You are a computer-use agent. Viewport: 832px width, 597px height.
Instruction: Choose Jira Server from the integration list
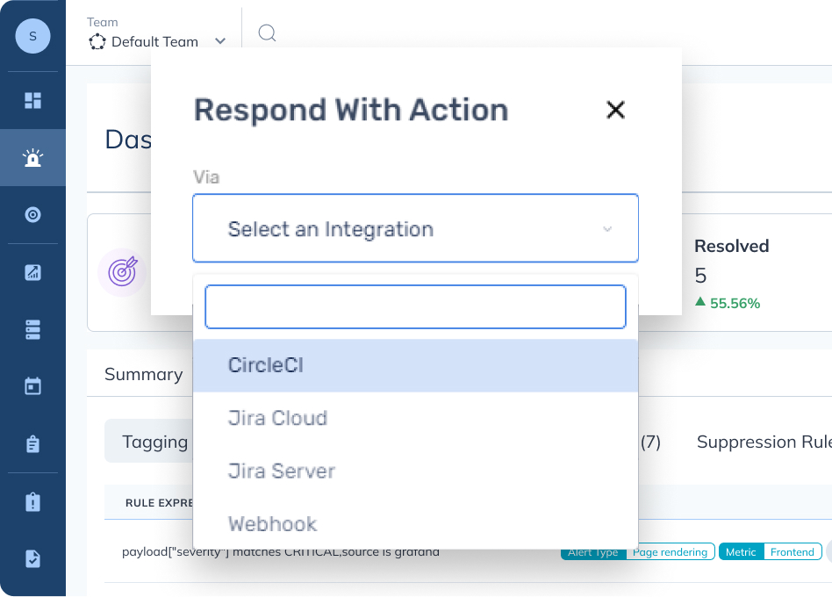(x=415, y=471)
